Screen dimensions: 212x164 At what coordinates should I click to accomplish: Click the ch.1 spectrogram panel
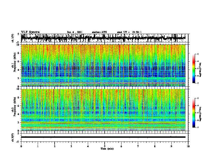point(103,65)
